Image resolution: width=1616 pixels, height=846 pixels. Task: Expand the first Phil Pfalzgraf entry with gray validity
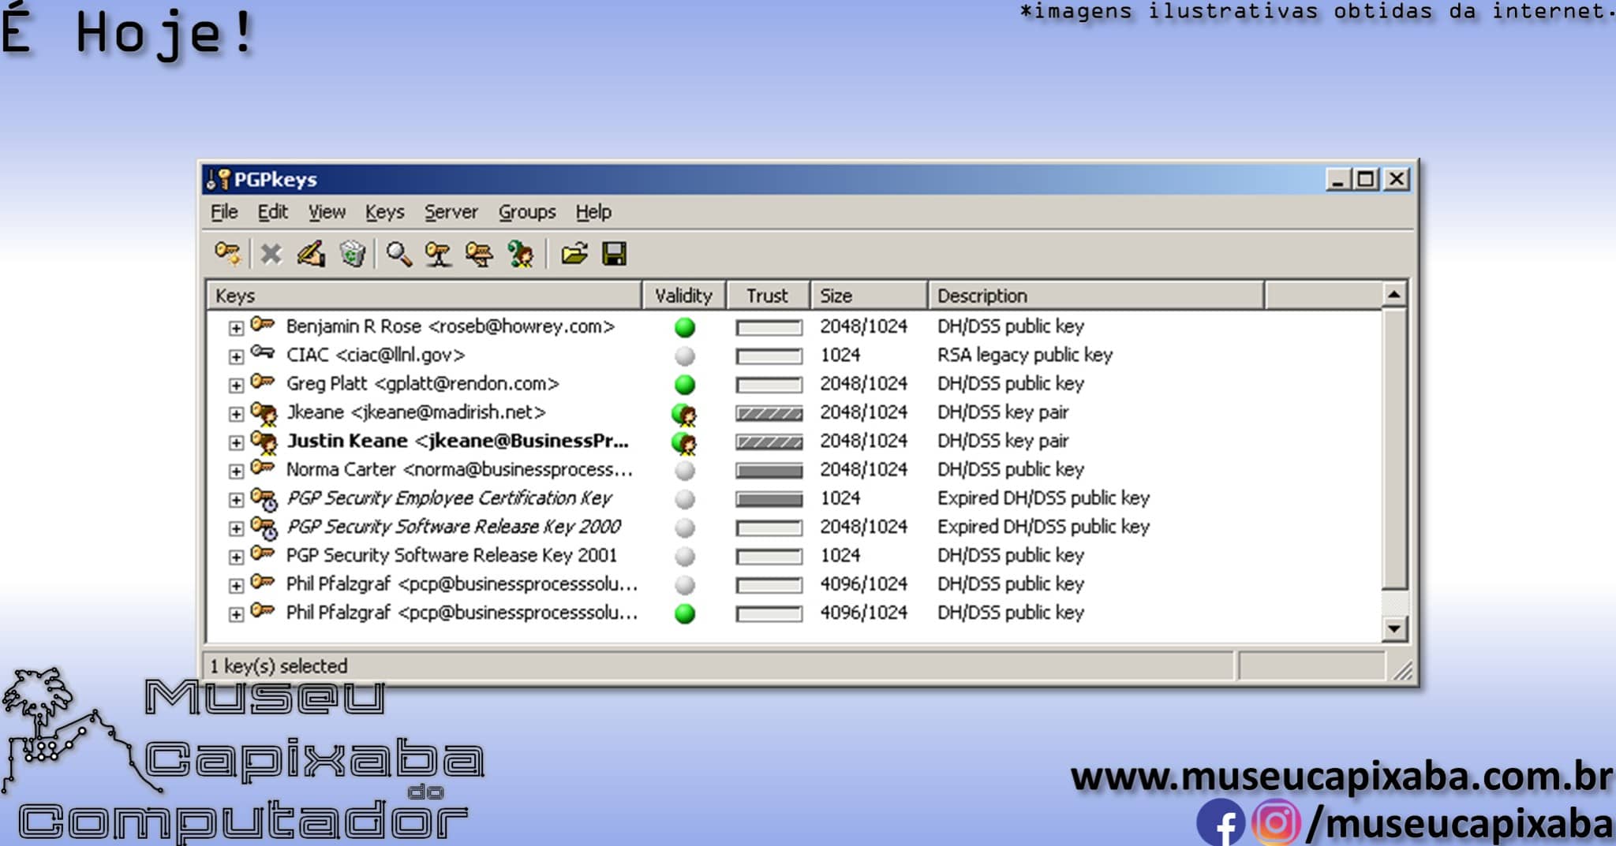point(236,586)
